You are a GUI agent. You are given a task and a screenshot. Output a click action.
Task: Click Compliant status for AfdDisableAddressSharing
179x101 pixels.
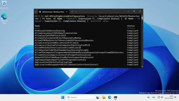(x=133, y=31)
